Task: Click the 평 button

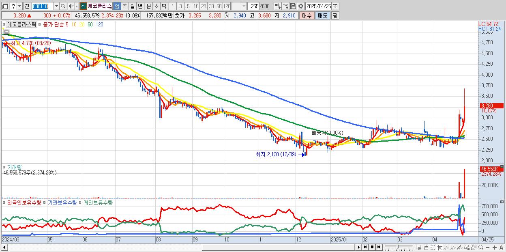Action: [x=335, y=15]
